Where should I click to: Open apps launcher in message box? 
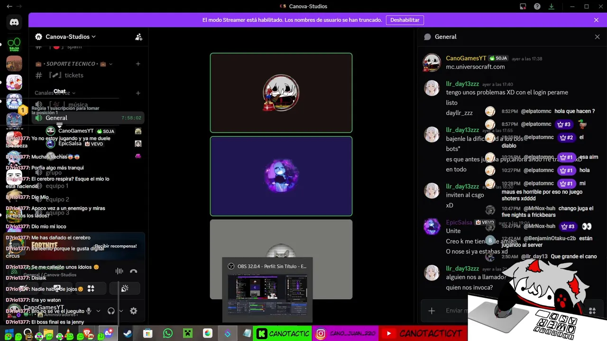click(592, 311)
